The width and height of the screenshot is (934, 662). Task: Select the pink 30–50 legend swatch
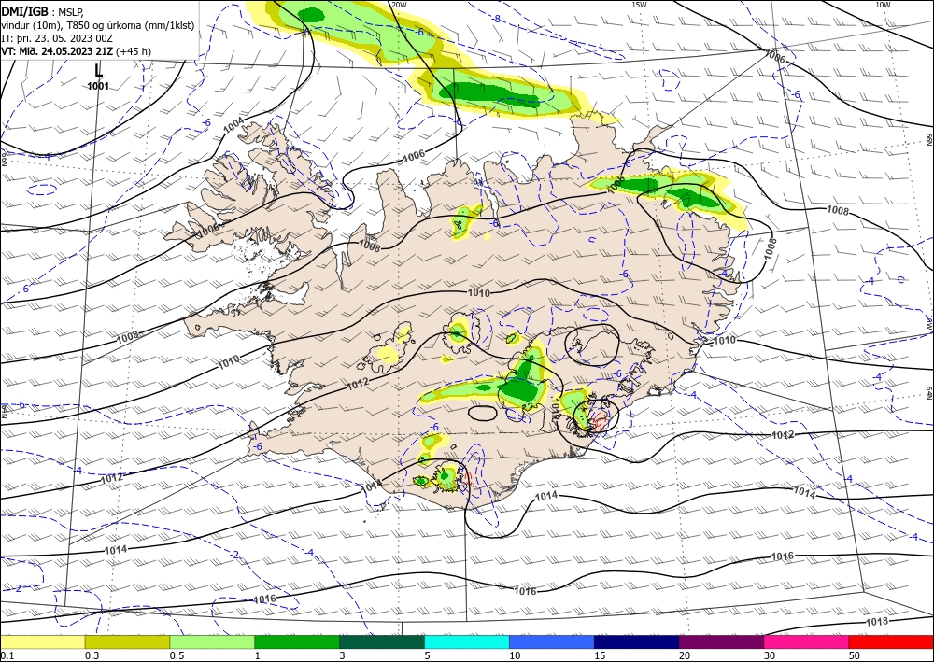(807, 641)
